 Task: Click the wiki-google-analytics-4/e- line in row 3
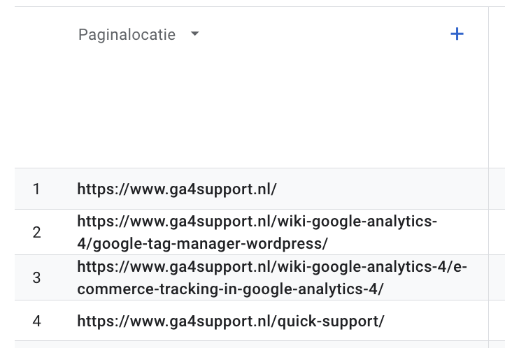(272, 267)
